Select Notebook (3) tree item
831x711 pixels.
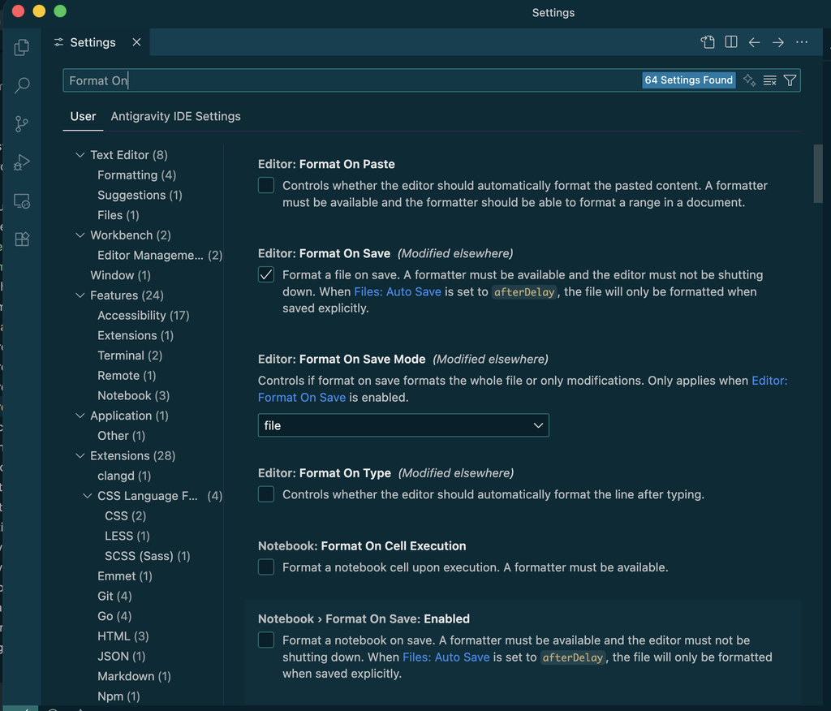pos(134,395)
